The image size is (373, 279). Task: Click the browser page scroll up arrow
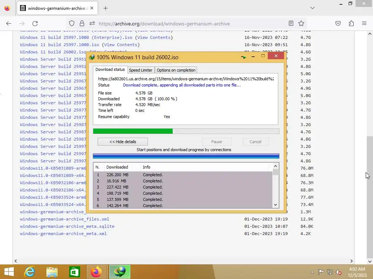pos(370,34)
